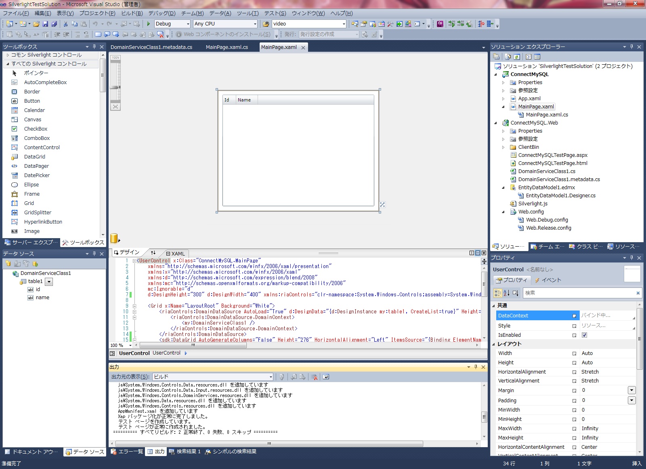Click the Save disk icon in toolbar
This screenshot has height=469, width=646.
tap(45, 24)
